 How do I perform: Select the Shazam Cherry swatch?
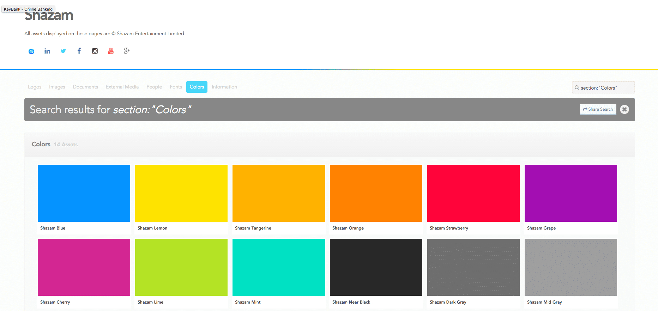tap(84, 267)
